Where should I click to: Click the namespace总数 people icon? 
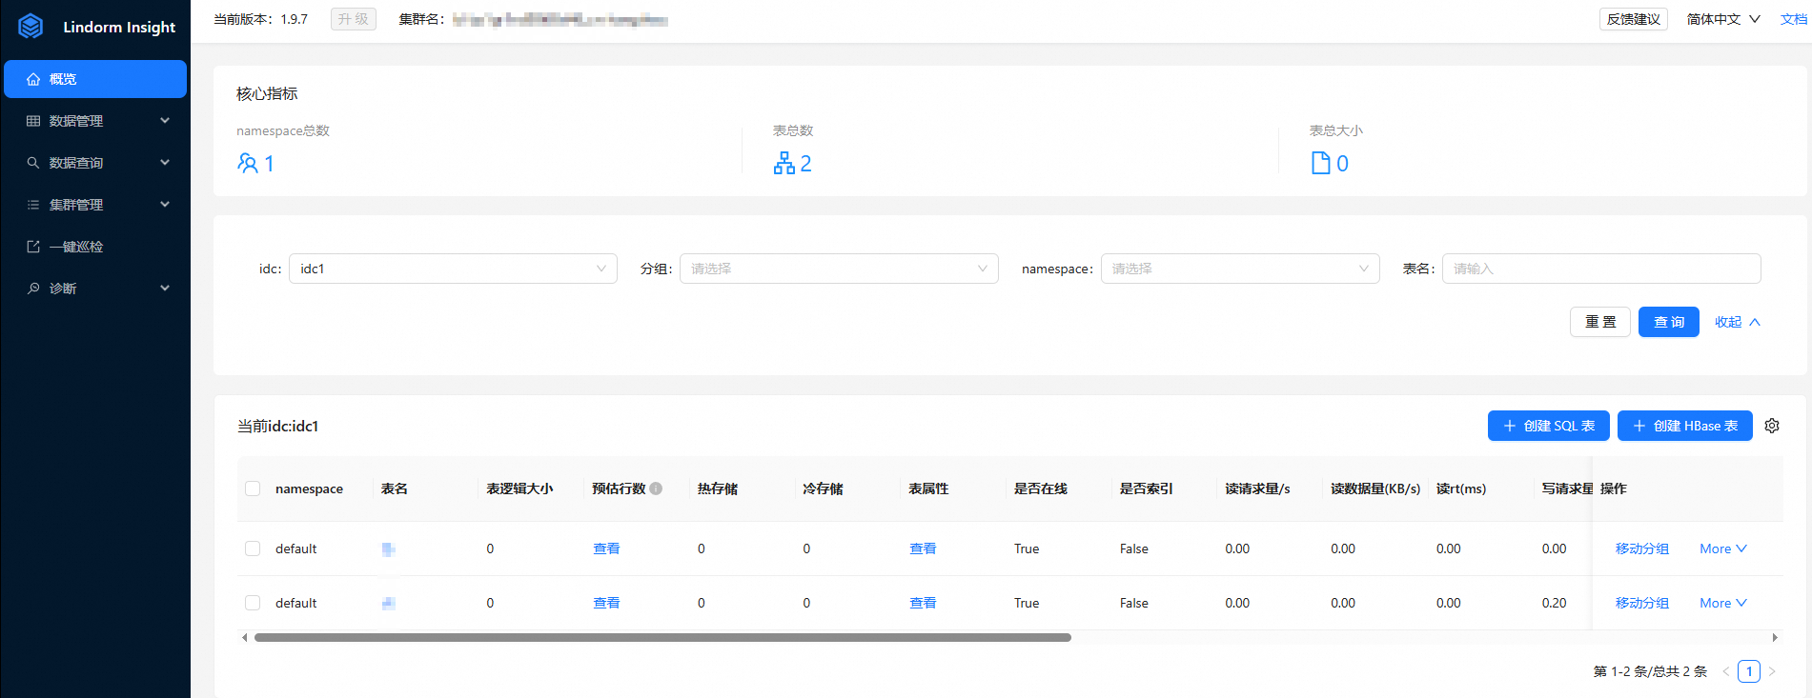click(x=247, y=164)
